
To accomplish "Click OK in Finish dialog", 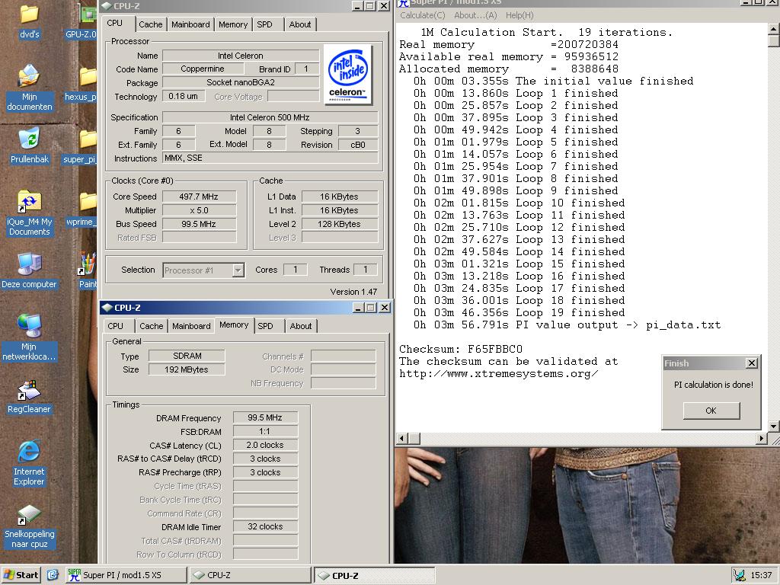I will [x=711, y=411].
